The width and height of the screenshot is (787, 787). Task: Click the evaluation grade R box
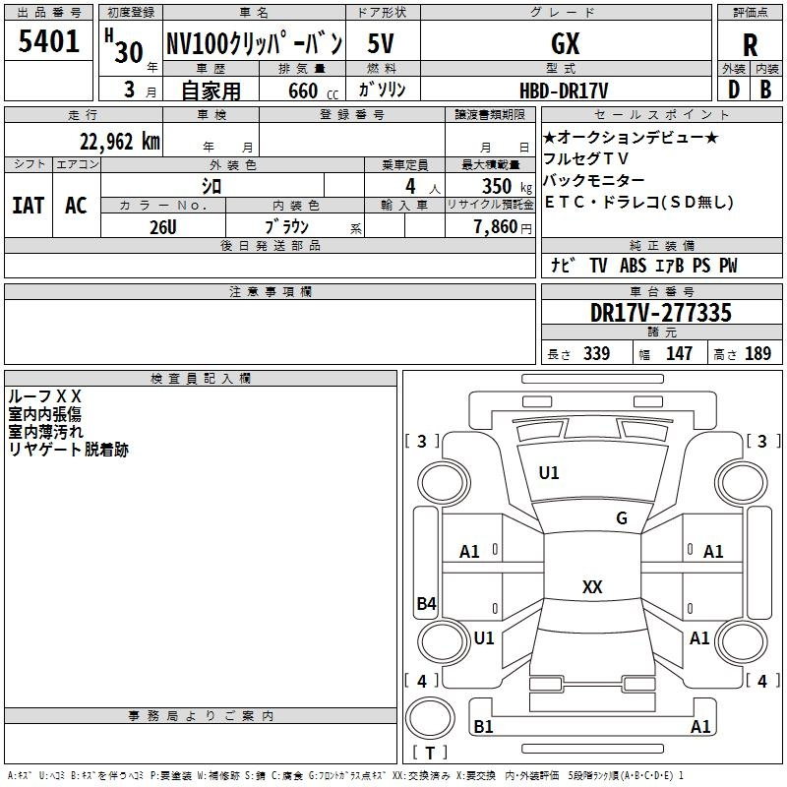click(x=750, y=43)
